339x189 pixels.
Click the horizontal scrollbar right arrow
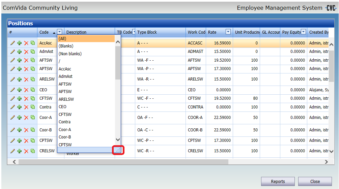[x=326, y=162]
